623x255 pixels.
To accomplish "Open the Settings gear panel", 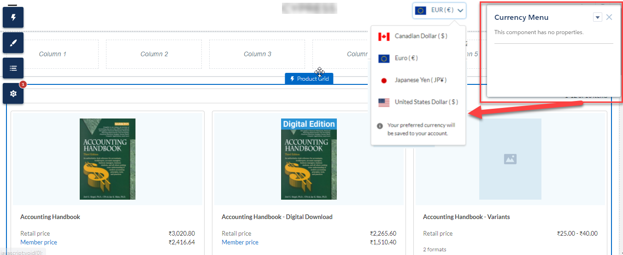I will coord(13,94).
